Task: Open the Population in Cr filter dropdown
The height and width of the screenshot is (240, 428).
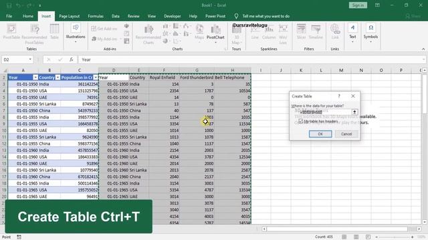Action: (95, 77)
